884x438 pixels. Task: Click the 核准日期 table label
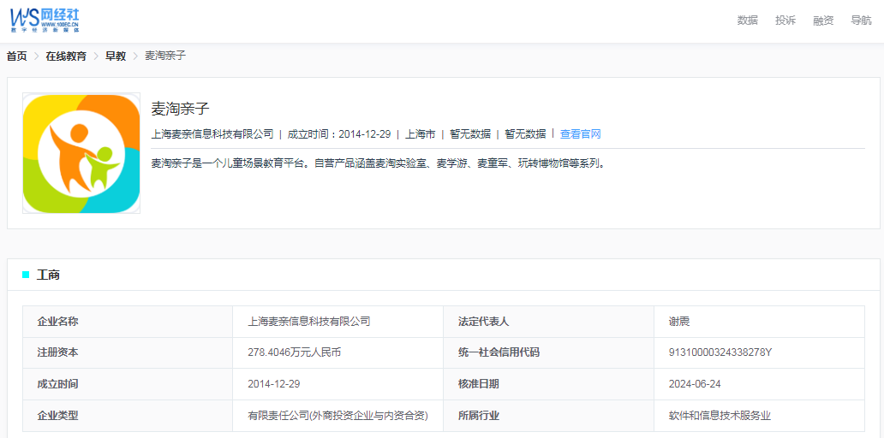(x=479, y=384)
